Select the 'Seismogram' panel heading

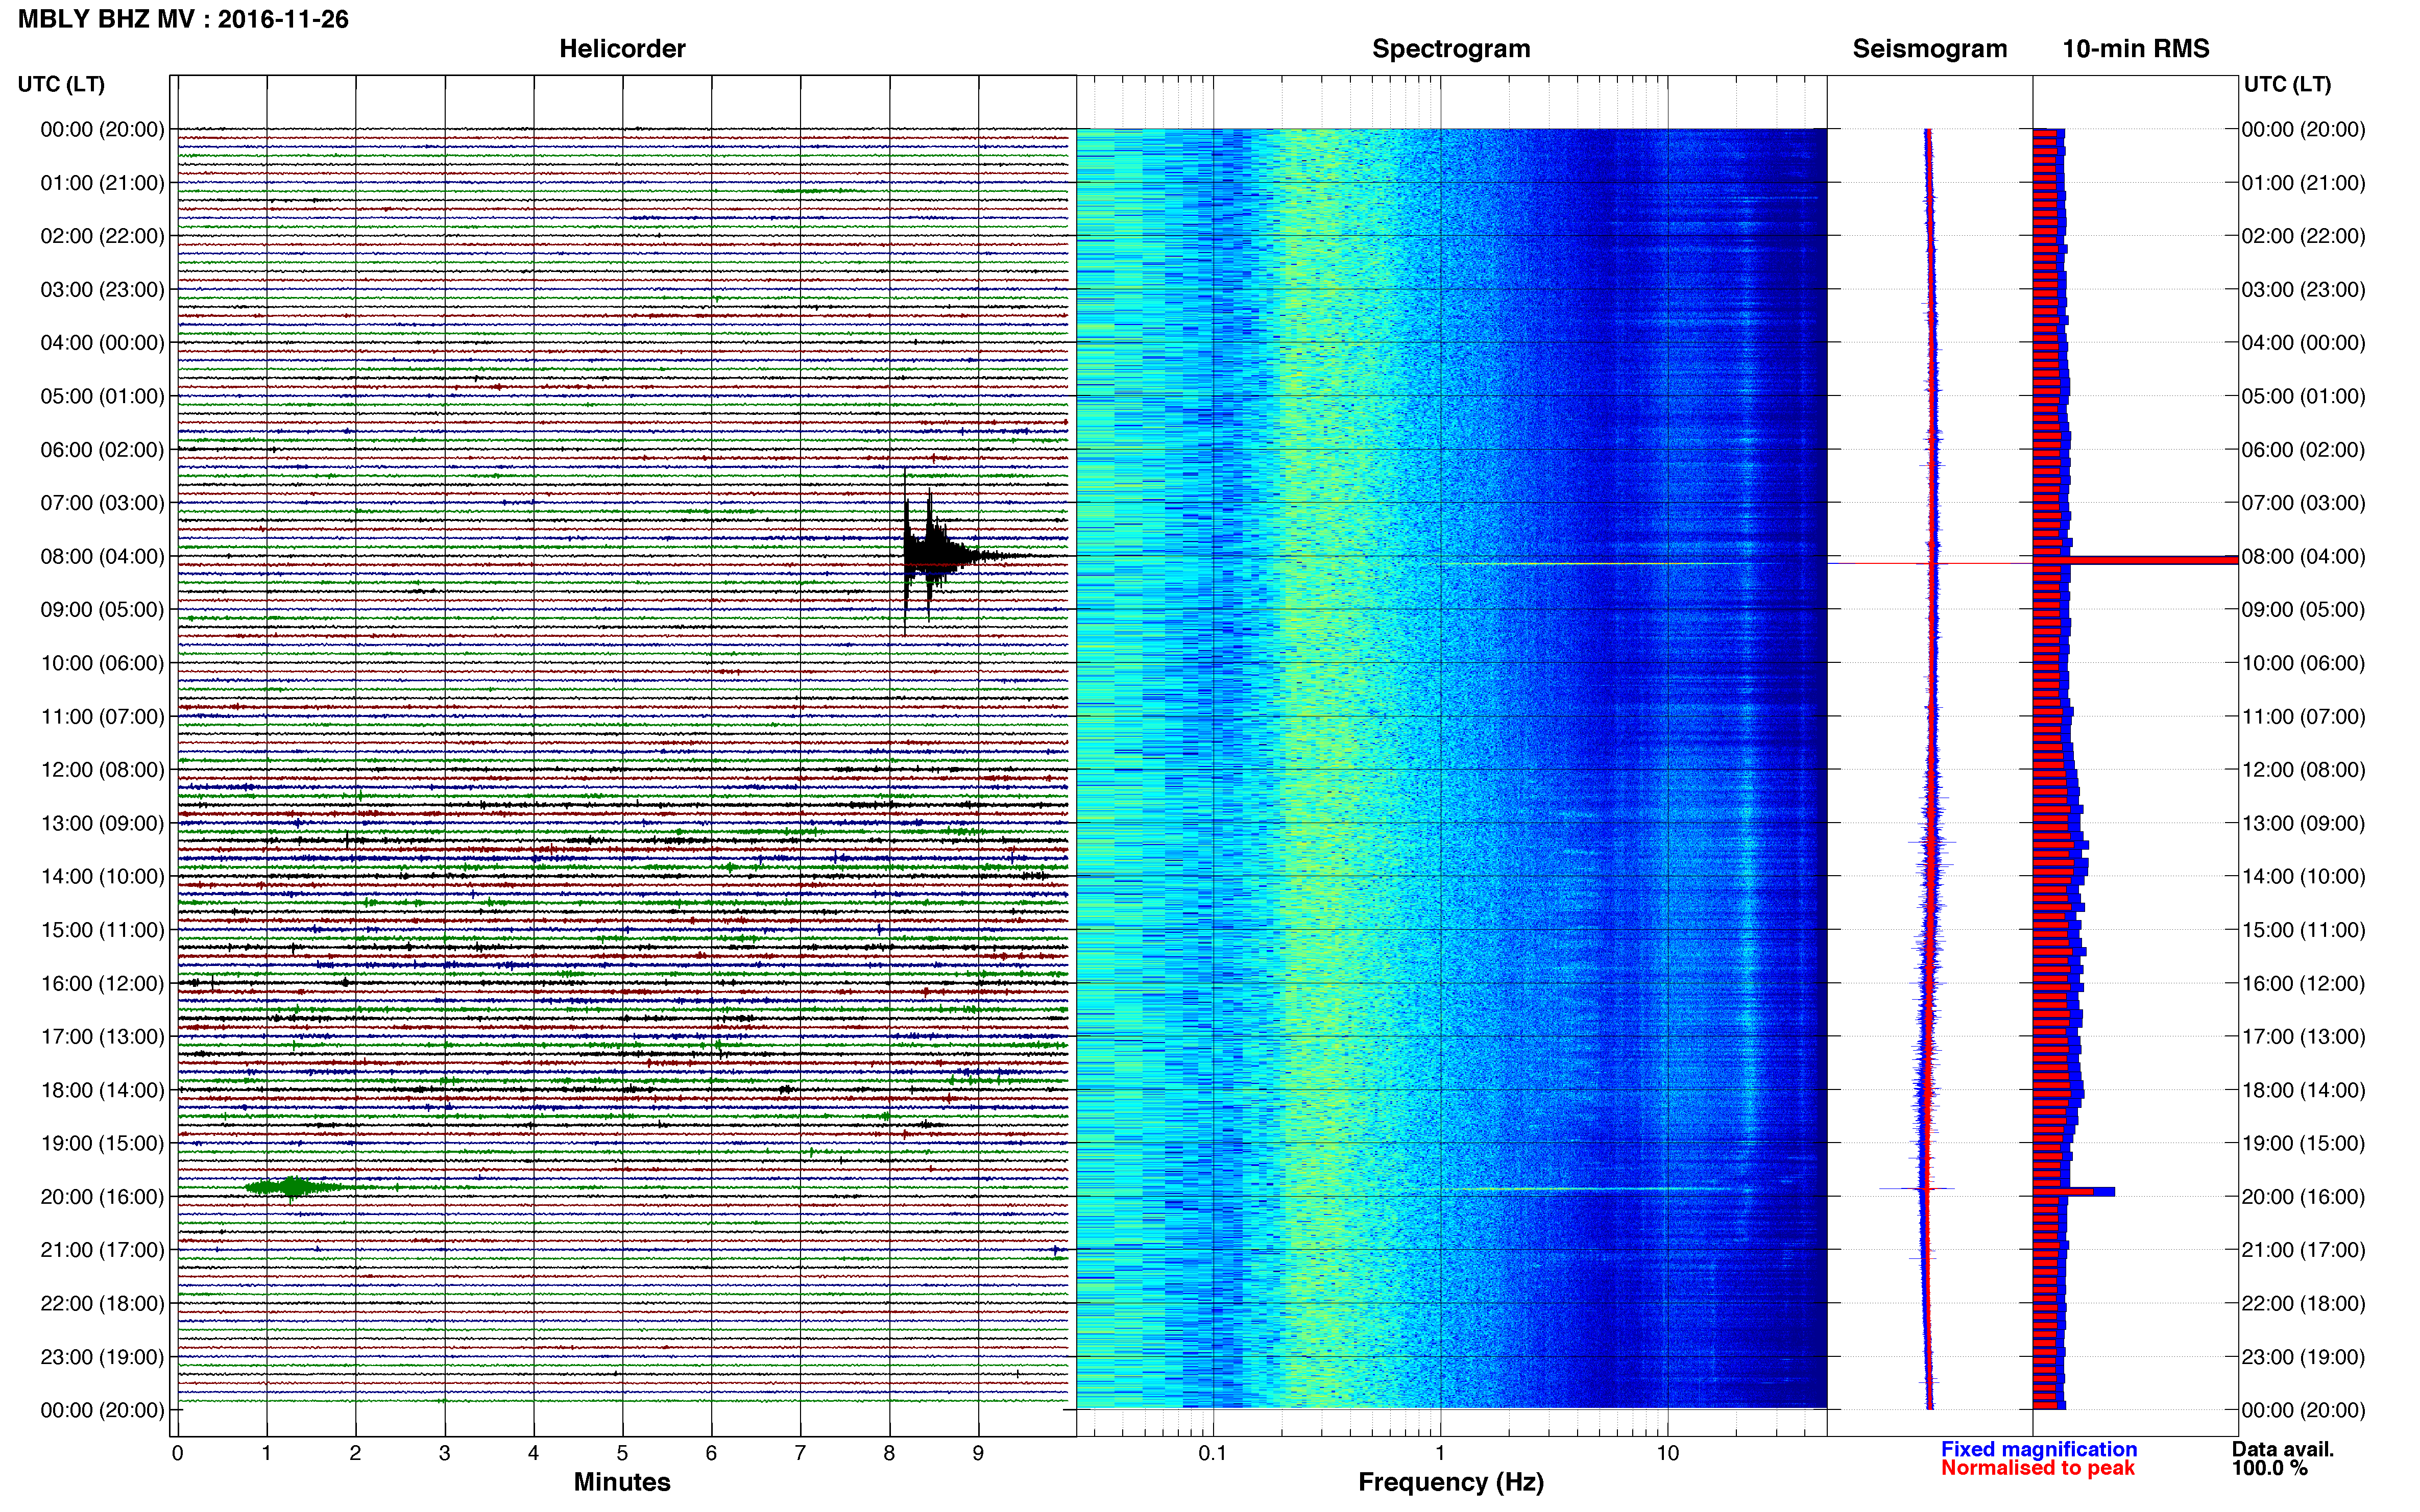1929,49
